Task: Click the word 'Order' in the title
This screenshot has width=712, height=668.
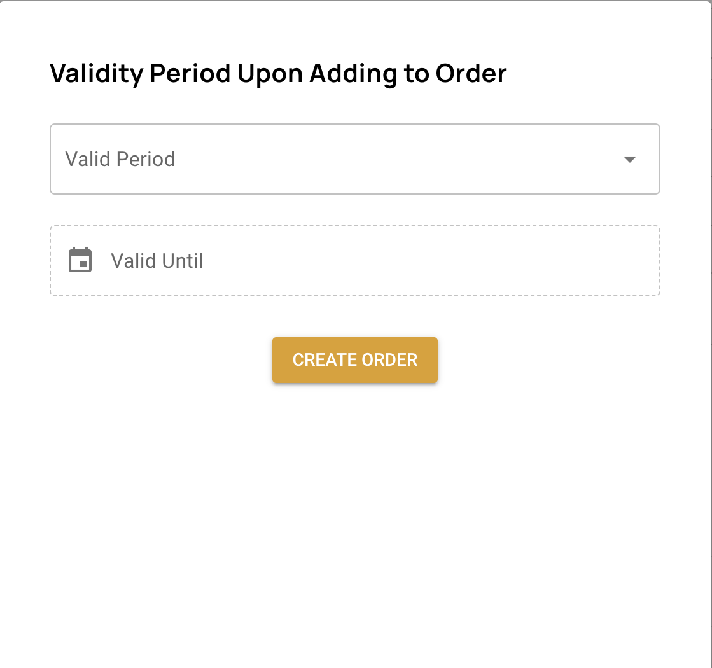Action: (x=471, y=74)
